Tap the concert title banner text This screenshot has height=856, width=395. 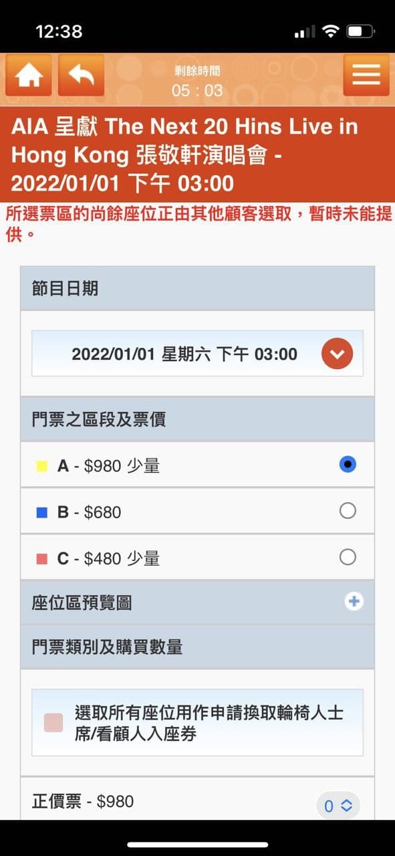184,154
